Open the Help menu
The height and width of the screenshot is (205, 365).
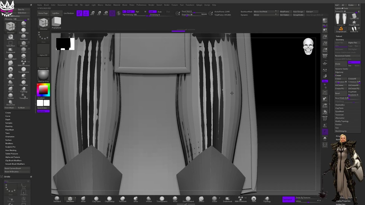pyautogui.click(x=214, y=5)
